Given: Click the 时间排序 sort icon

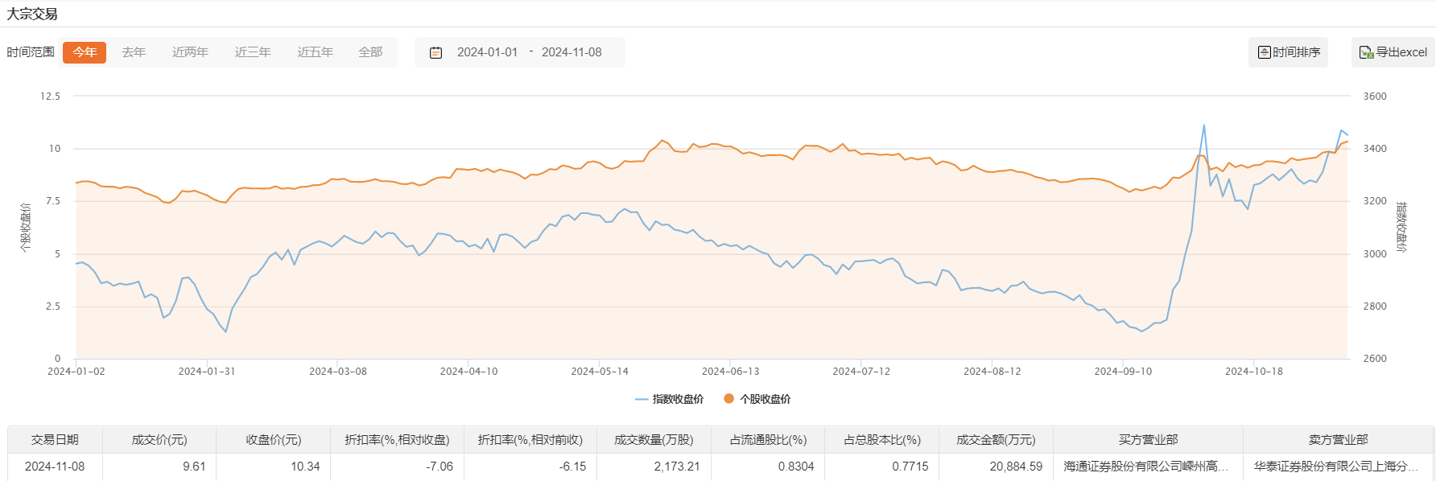Looking at the screenshot, I should tap(1264, 52).
